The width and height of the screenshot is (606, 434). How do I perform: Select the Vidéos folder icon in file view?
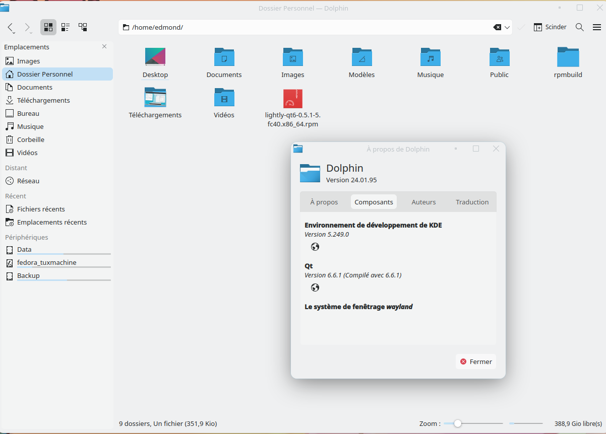(224, 98)
